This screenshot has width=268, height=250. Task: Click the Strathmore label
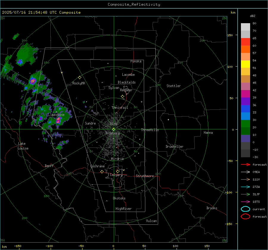tap(145, 176)
